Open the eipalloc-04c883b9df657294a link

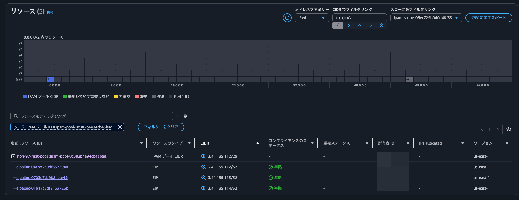(x=42, y=167)
